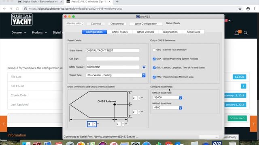This screenshot has height=145, width=259.
Task: Click the Connect button
Action: [96, 24]
